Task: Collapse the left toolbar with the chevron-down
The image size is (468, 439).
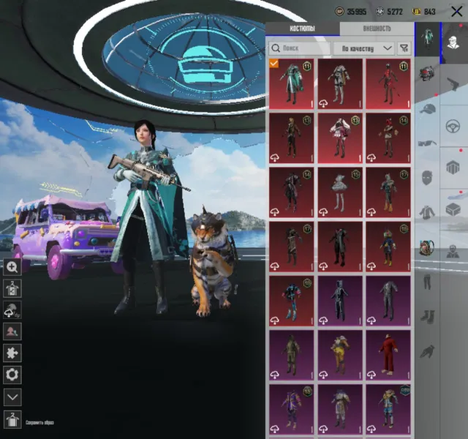Action: pos(12,397)
